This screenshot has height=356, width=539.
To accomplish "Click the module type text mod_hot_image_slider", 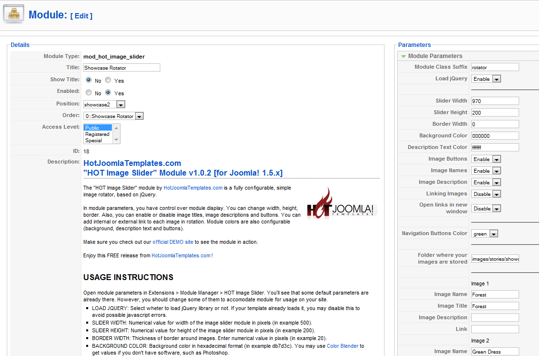I will (x=114, y=57).
